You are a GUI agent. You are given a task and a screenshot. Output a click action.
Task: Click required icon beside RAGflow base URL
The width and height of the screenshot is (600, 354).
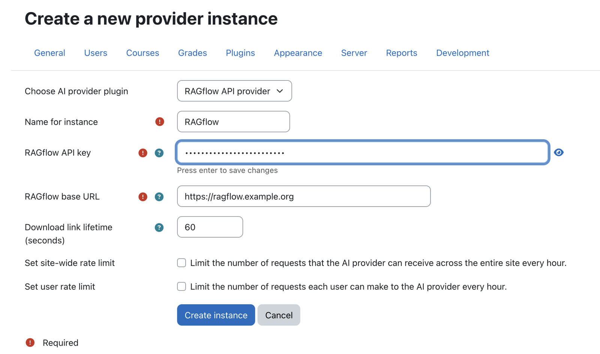(143, 197)
